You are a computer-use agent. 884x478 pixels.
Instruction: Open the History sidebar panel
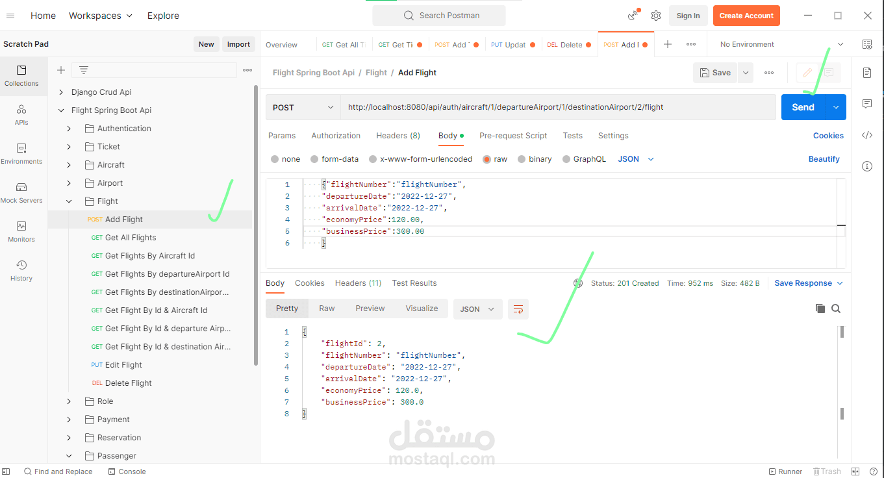(21, 271)
